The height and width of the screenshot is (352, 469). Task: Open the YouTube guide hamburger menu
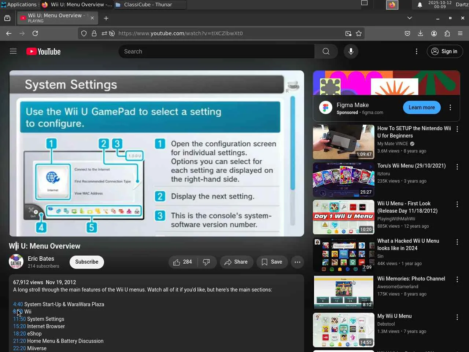point(13,51)
